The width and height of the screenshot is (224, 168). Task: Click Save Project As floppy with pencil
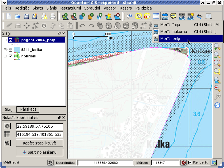click(x=35, y=16)
